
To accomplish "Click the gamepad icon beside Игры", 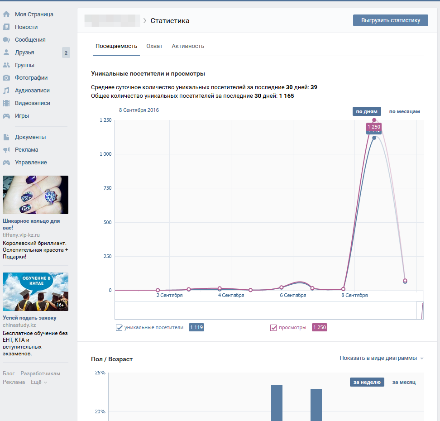I will coord(6,115).
